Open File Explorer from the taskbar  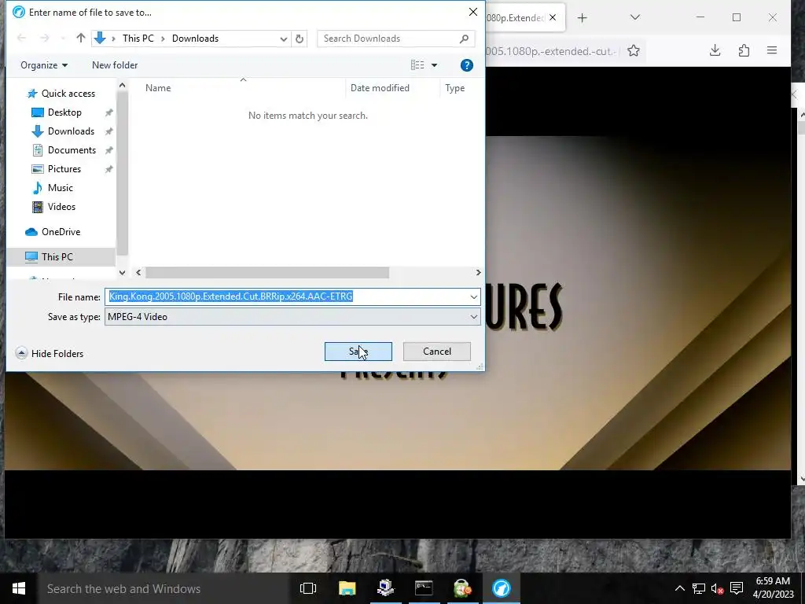(347, 588)
